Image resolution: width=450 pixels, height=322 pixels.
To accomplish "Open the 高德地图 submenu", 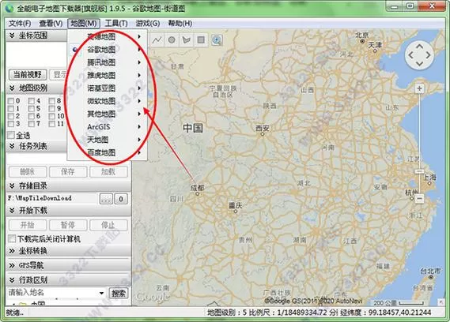I will click(108, 36).
